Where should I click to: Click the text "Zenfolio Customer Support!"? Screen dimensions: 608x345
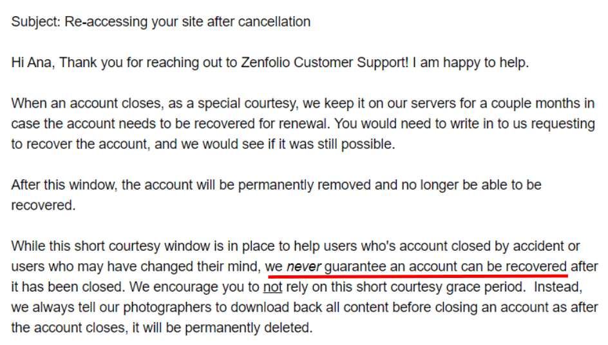coord(325,63)
